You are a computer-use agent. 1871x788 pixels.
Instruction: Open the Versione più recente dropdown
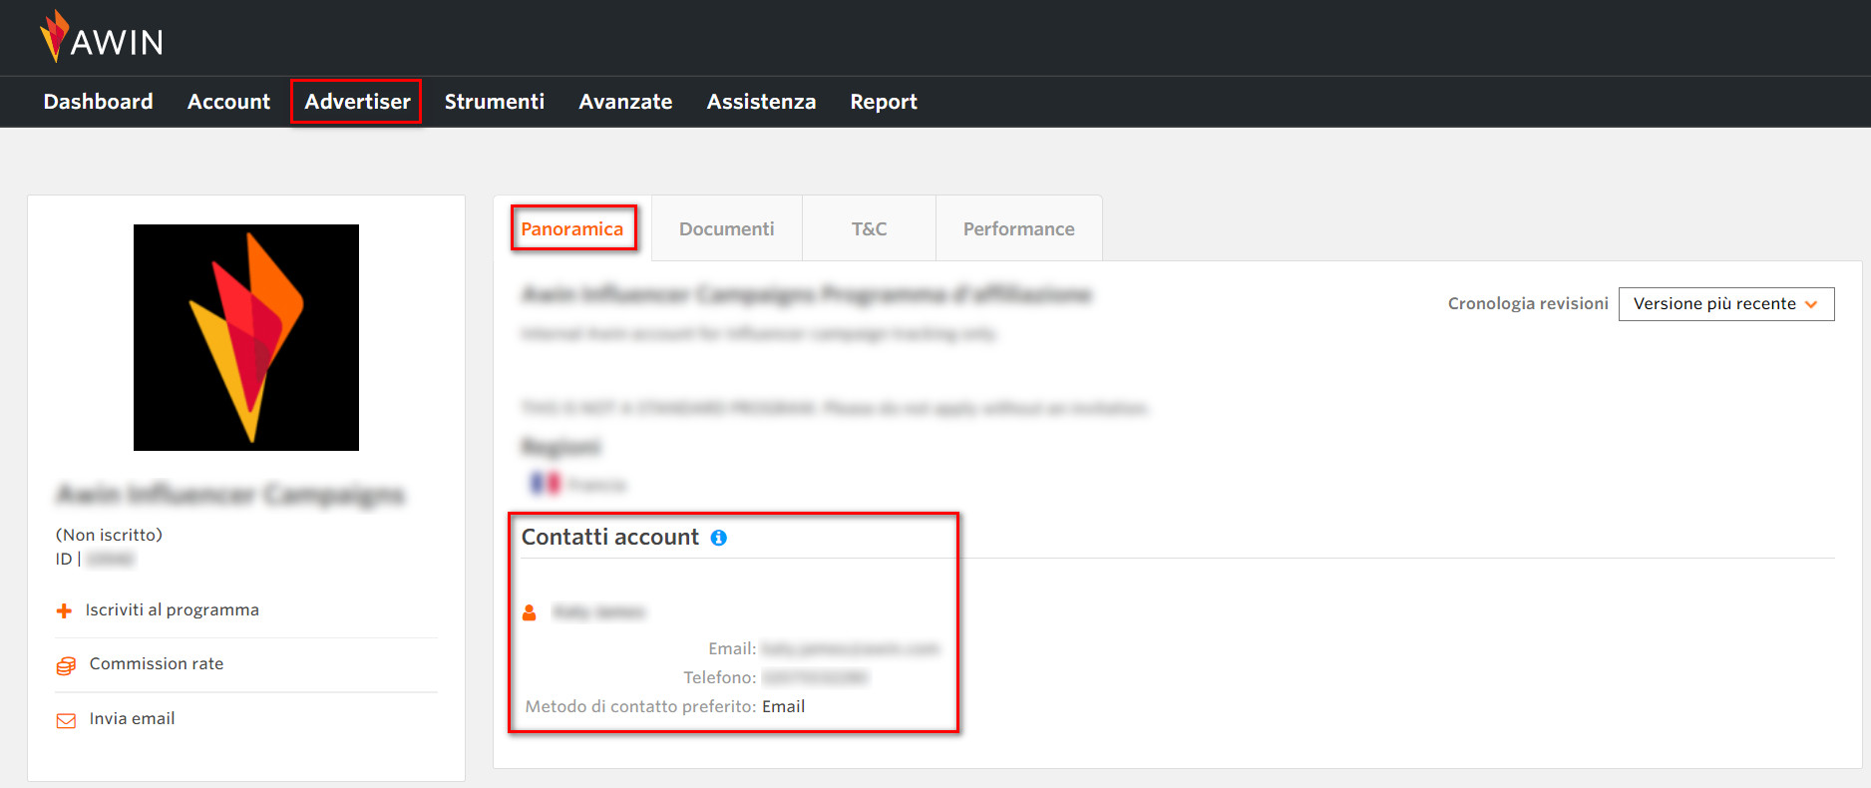point(1725,304)
